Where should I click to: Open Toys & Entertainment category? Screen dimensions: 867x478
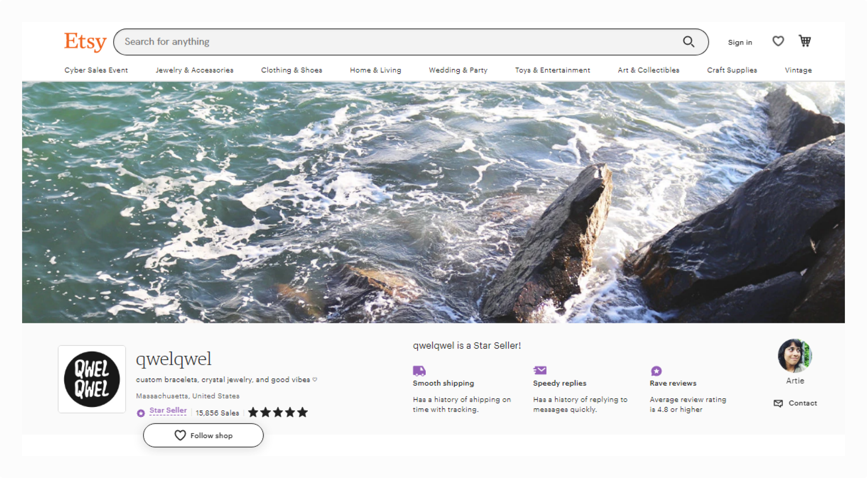coord(553,70)
